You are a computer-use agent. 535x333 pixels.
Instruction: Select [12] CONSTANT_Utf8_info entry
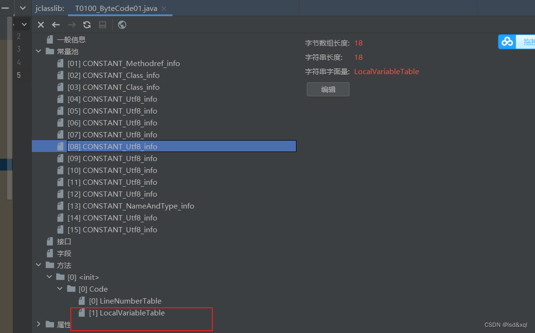click(112, 194)
